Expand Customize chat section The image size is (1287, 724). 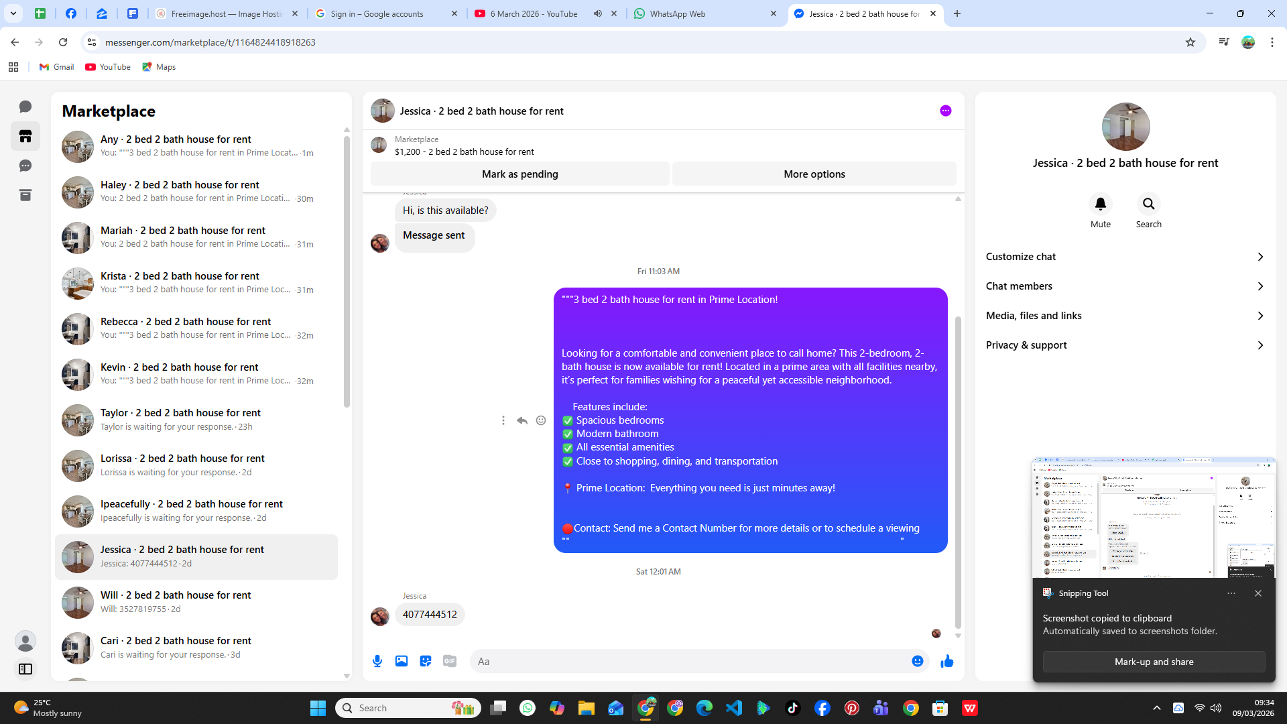coord(1125,257)
